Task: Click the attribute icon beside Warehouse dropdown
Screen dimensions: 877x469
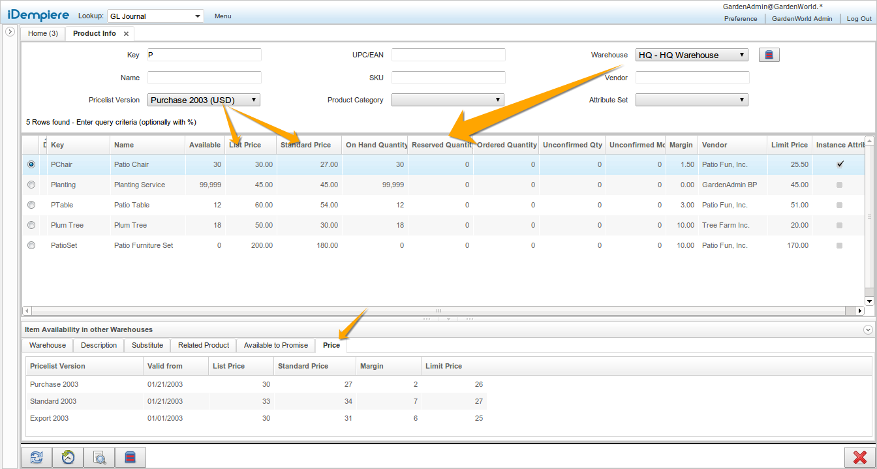Action: pos(769,55)
